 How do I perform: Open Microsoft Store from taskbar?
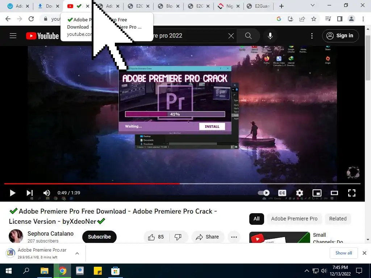point(115,271)
